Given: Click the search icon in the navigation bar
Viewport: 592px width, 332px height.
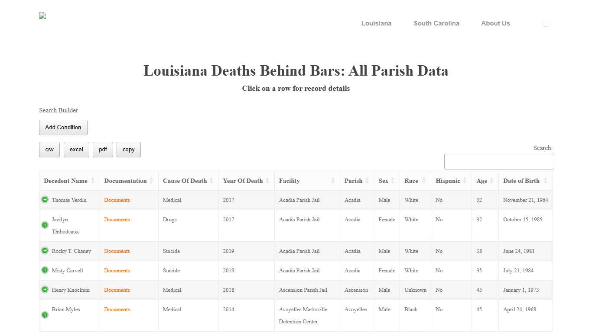Looking at the screenshot, I should tap(546, 23).
